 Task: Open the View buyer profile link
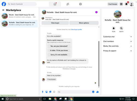[x=76, y=29]
